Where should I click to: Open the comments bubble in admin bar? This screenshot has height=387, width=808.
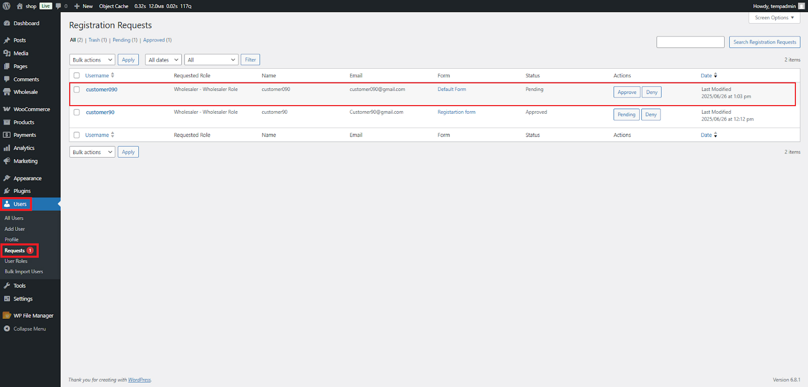59,6
